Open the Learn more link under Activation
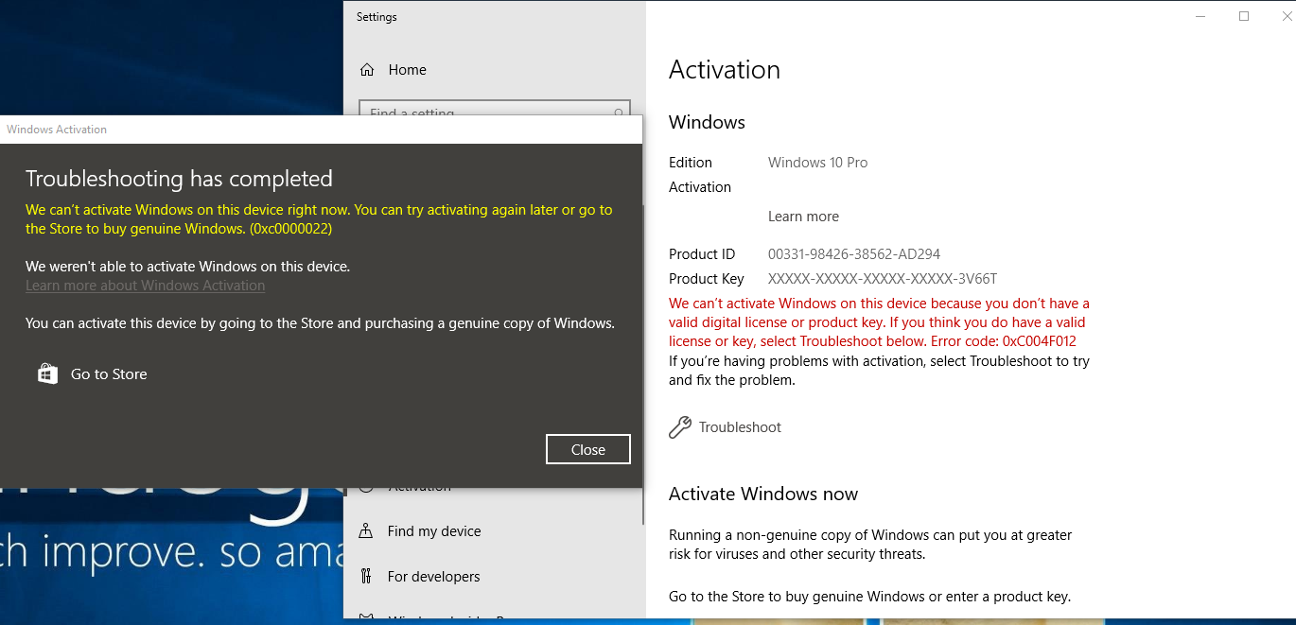The height and width of the screenshot is (625, 1296). 803,217
